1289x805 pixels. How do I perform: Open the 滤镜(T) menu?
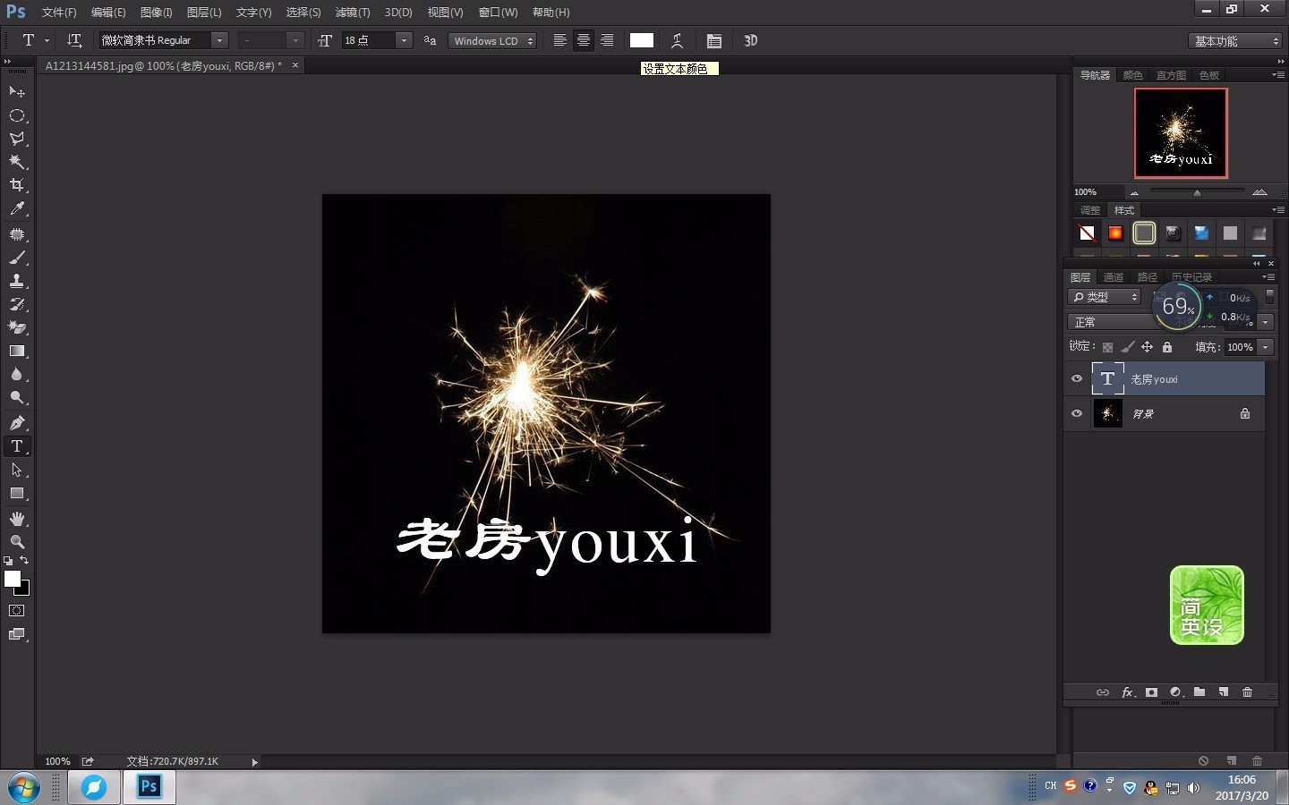pos(353,13)
